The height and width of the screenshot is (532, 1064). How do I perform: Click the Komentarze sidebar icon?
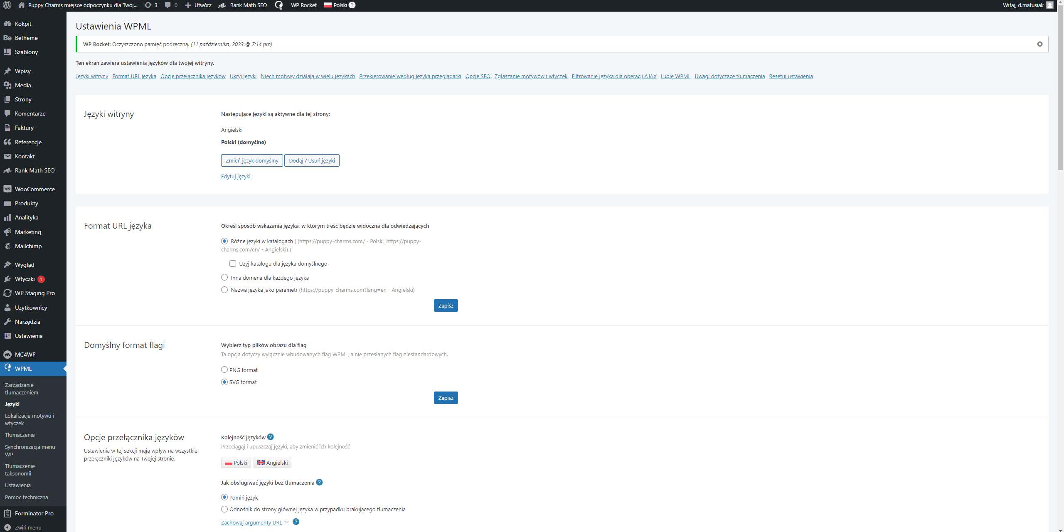click(7, 113)
